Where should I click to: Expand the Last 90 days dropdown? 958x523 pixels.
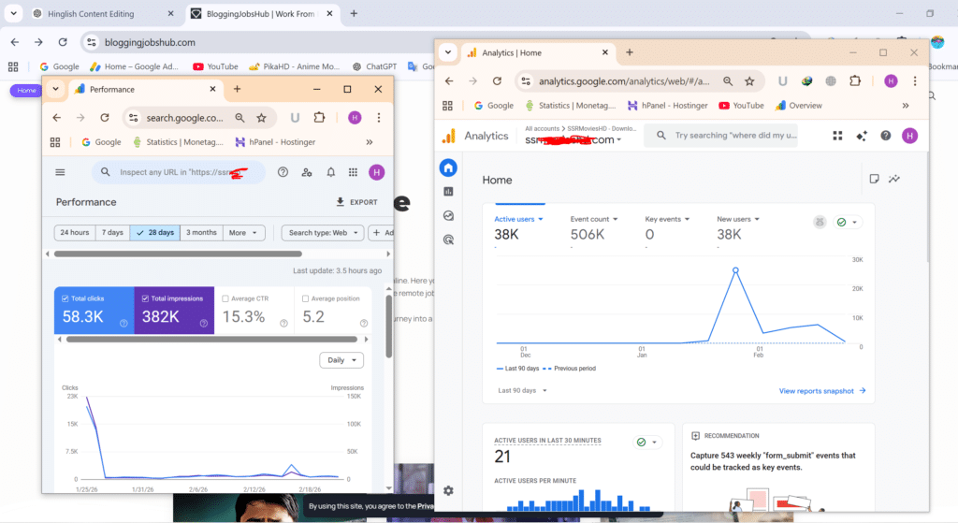point(522,390)
